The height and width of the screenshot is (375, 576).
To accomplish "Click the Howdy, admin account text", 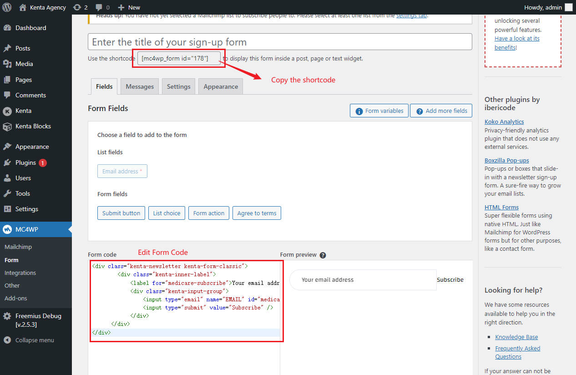I will coord(543,7).
